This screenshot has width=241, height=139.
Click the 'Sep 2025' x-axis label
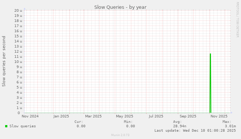188,116
